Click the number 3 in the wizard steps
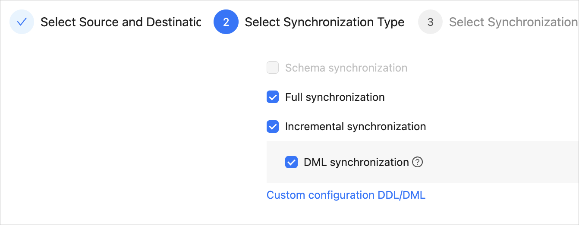The width and height of the screenshot is (579, 225). pyautogui.click(x=430, y=22)
